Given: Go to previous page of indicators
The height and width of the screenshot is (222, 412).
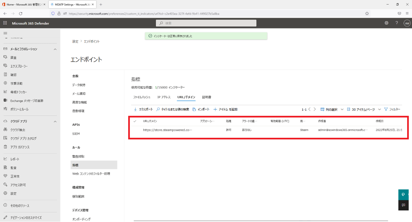Looking at the screenshot, I should click(309, 109).
